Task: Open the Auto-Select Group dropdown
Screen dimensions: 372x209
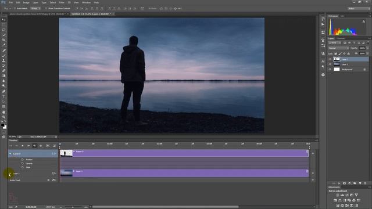Action: 35,8
